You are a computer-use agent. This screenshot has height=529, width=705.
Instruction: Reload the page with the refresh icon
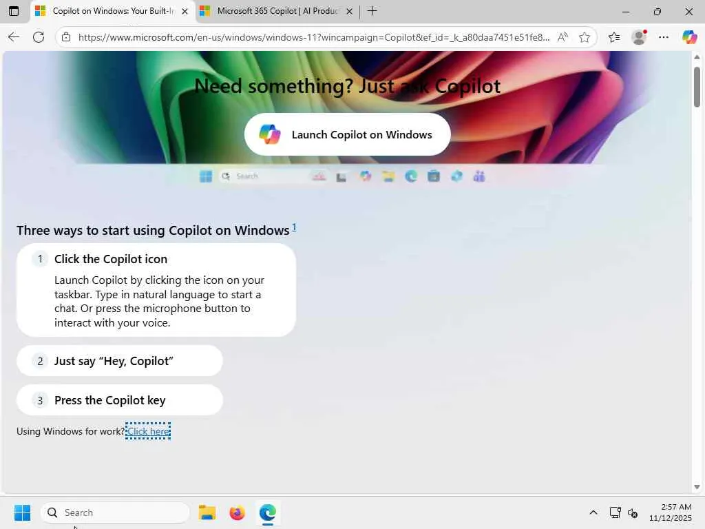point(39,37)
